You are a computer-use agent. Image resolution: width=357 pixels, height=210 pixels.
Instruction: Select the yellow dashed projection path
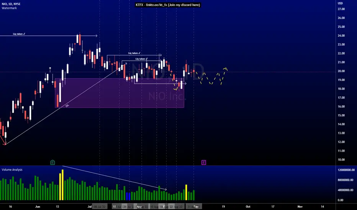(x=212, y=77)
